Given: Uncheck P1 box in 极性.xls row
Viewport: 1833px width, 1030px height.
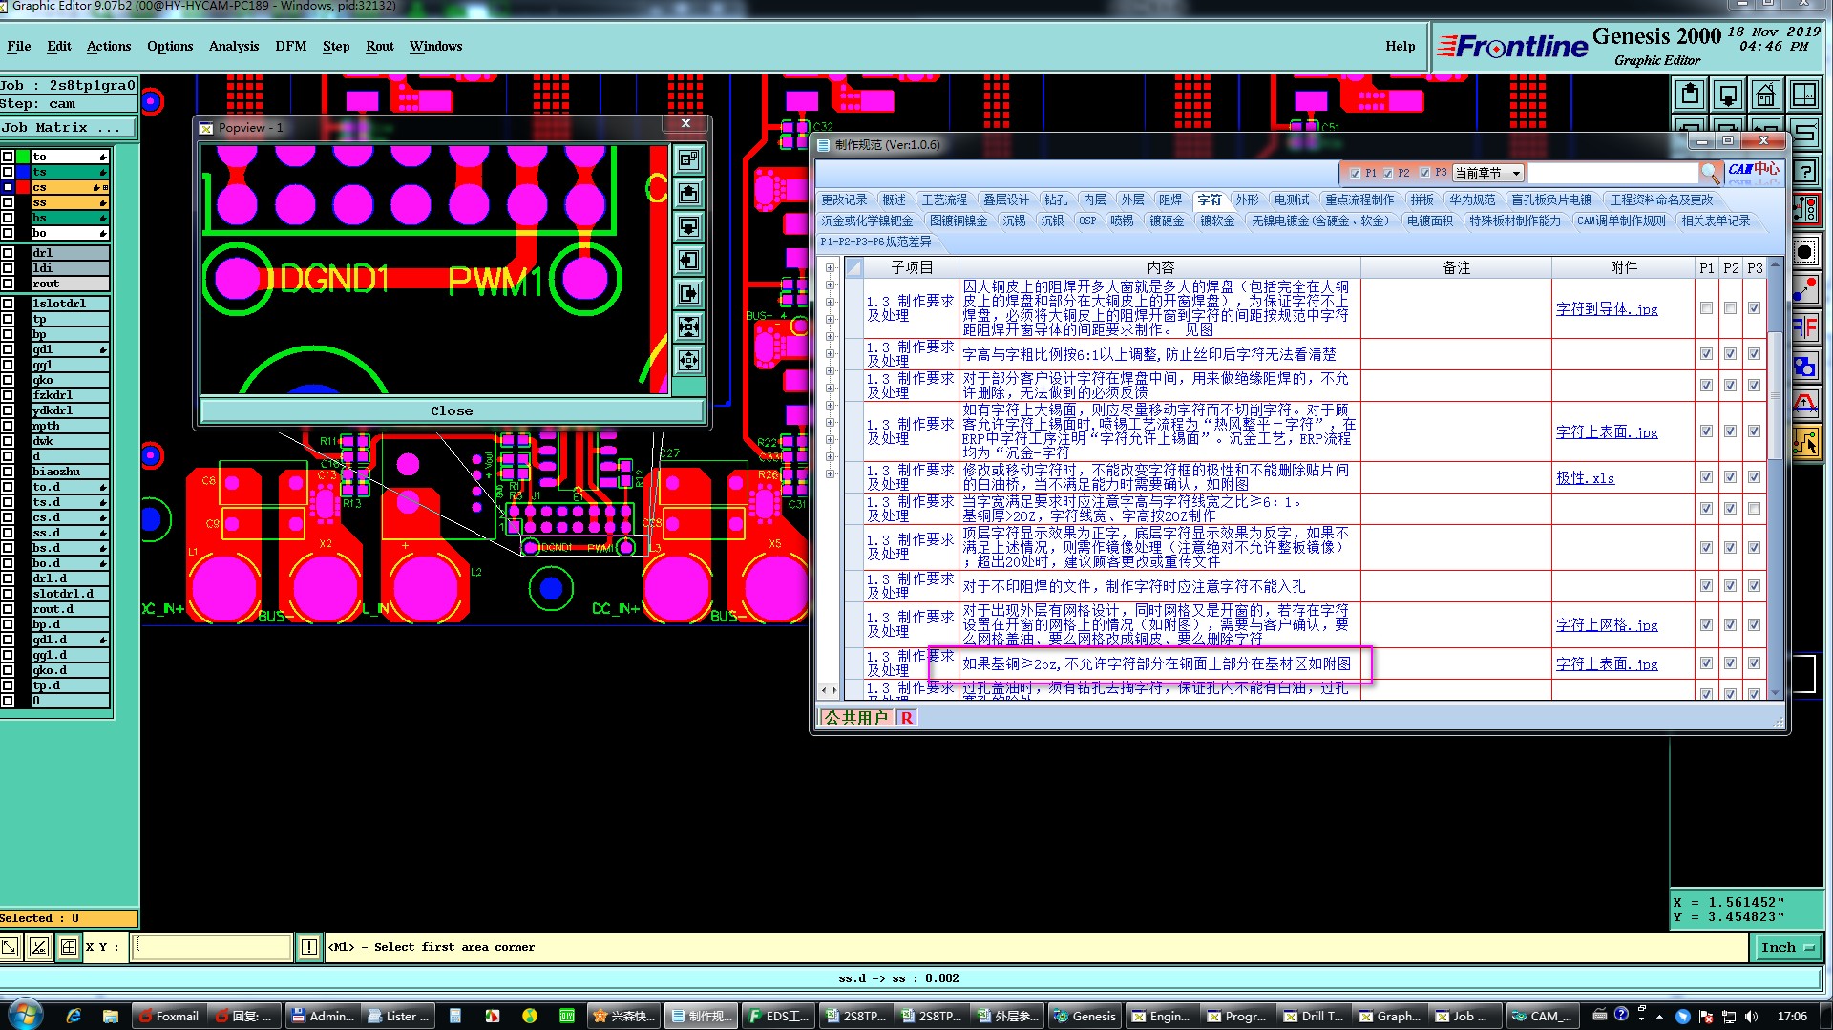Looking at the screenshot, I should [x=1706, y=477].
